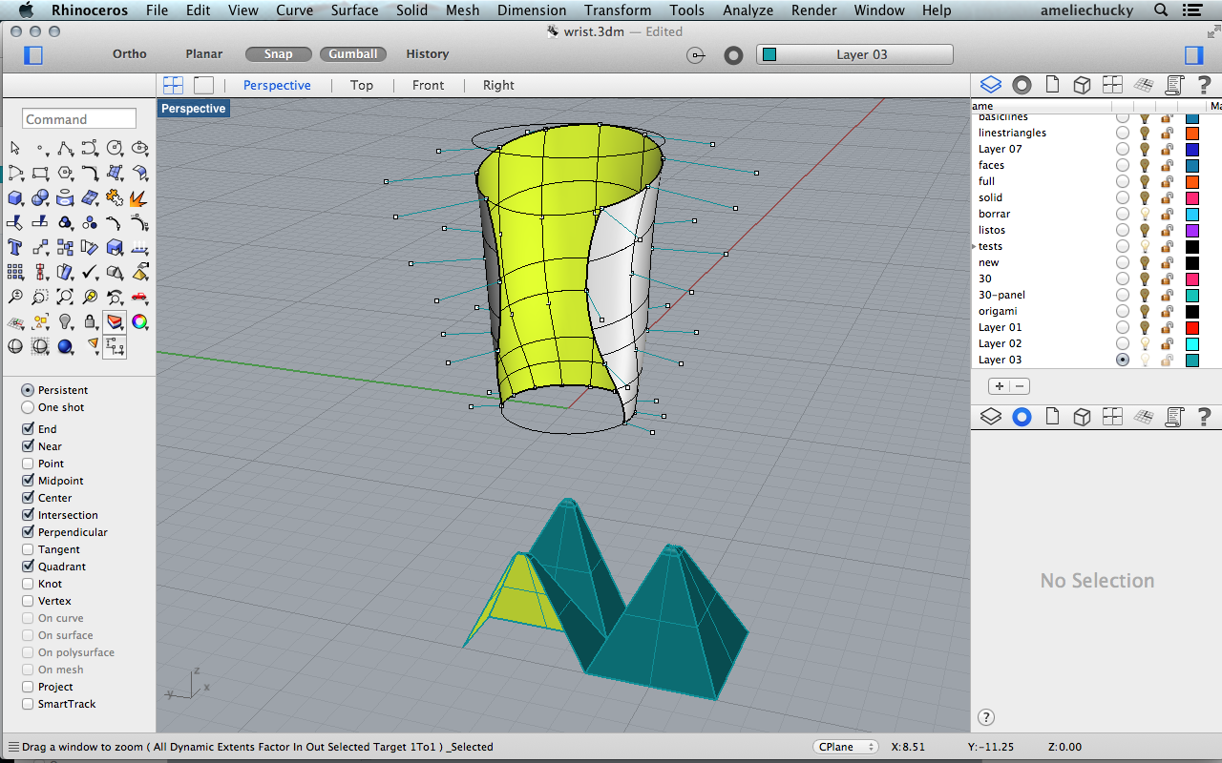
Task: Toggle the Planar button
Action: (x=204, y=54)
